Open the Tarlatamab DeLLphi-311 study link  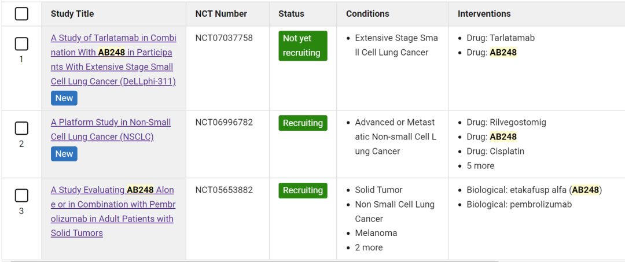pyautogui.click(x=113, y=60)
